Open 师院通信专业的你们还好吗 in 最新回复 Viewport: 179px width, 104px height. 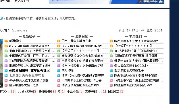[x=80, y=85]
